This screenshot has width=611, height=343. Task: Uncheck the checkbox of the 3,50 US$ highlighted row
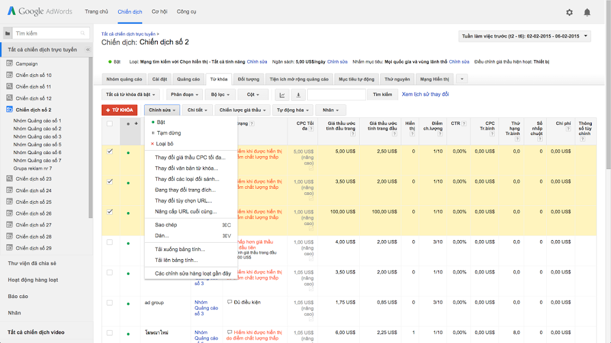pyautogui.click(x=110, y=181)
